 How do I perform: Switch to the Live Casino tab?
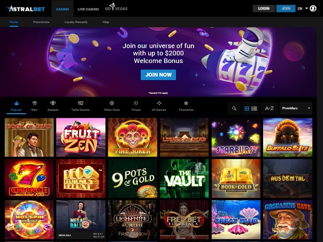(88, 9)
